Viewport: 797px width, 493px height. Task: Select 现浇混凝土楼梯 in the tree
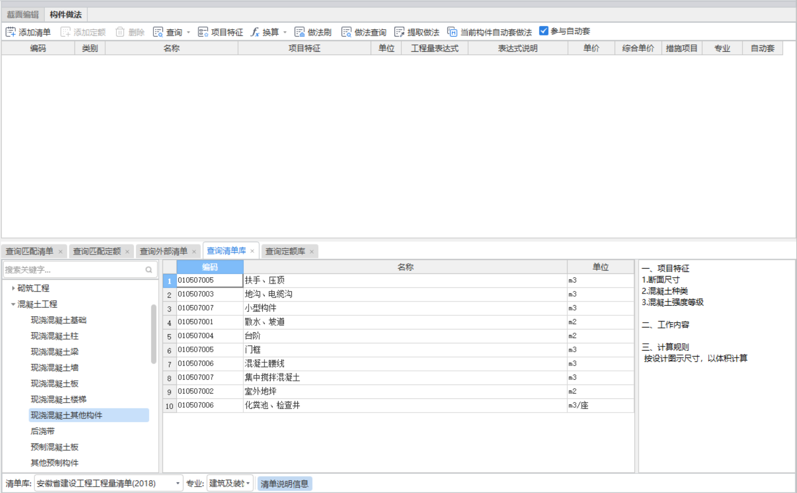(x=58, y=399)
